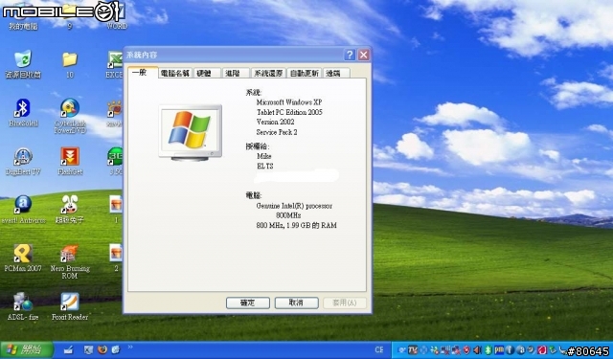Click the 套用(A) apply button
The width and height of the screenshot is (613, 359).
345,303
